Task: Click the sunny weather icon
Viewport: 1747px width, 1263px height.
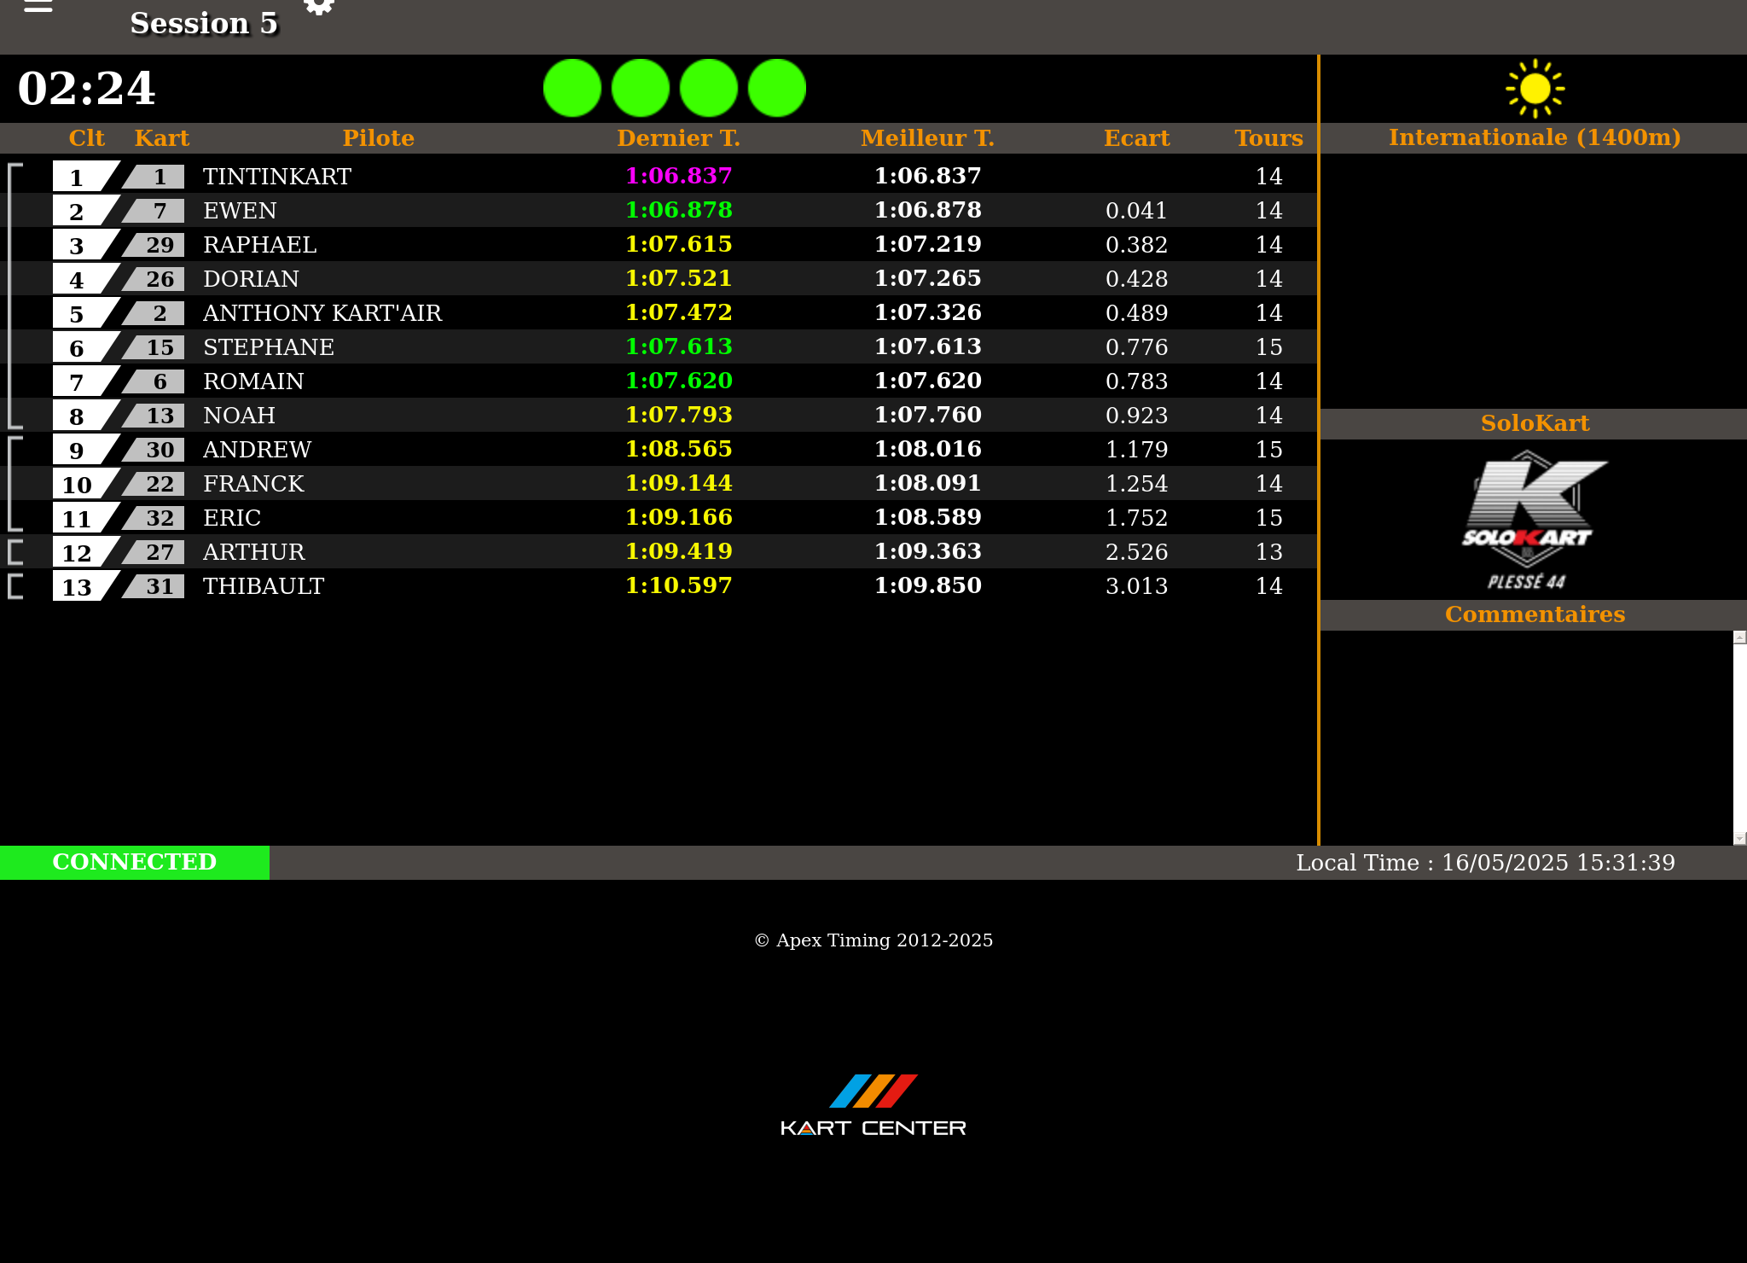Action: coord(1534,88)
